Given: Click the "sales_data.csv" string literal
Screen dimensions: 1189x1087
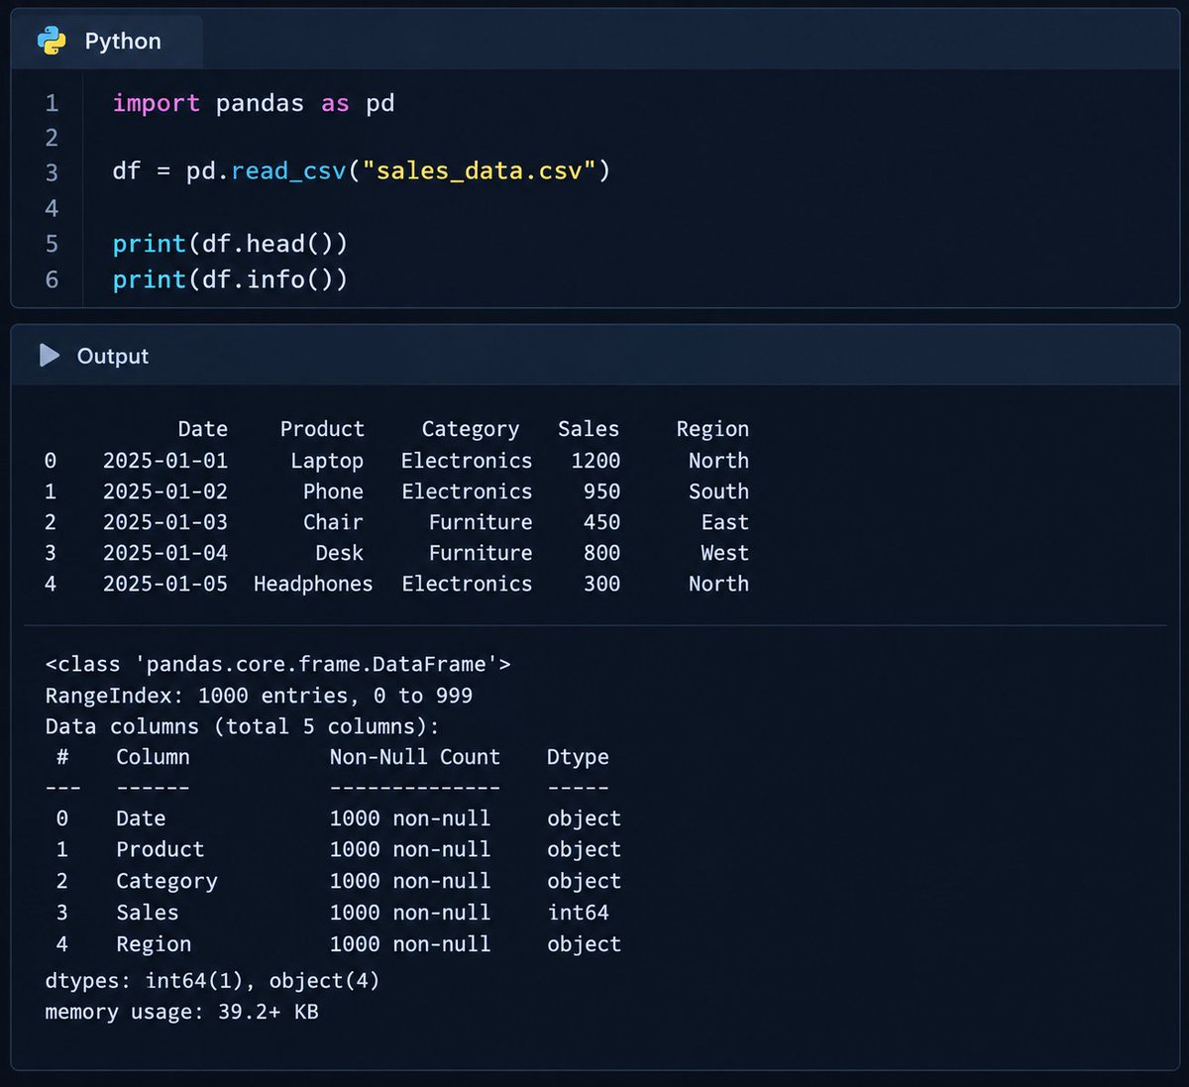Looking at the screenshot, I should click(480, 170).
